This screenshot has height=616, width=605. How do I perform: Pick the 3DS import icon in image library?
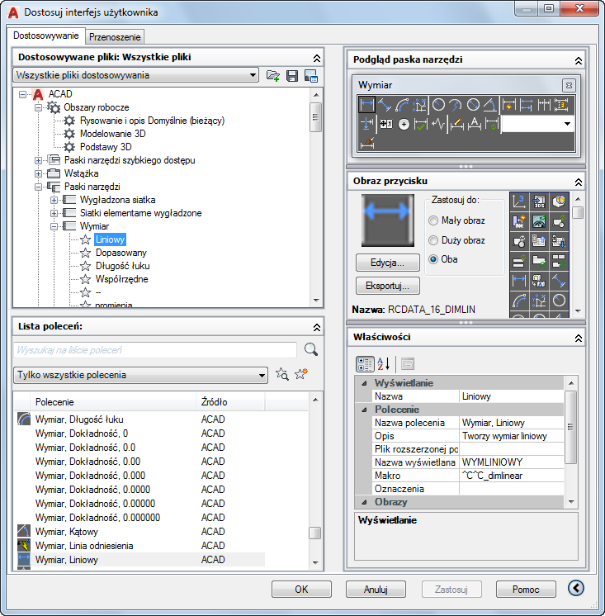tap(539, 201)
